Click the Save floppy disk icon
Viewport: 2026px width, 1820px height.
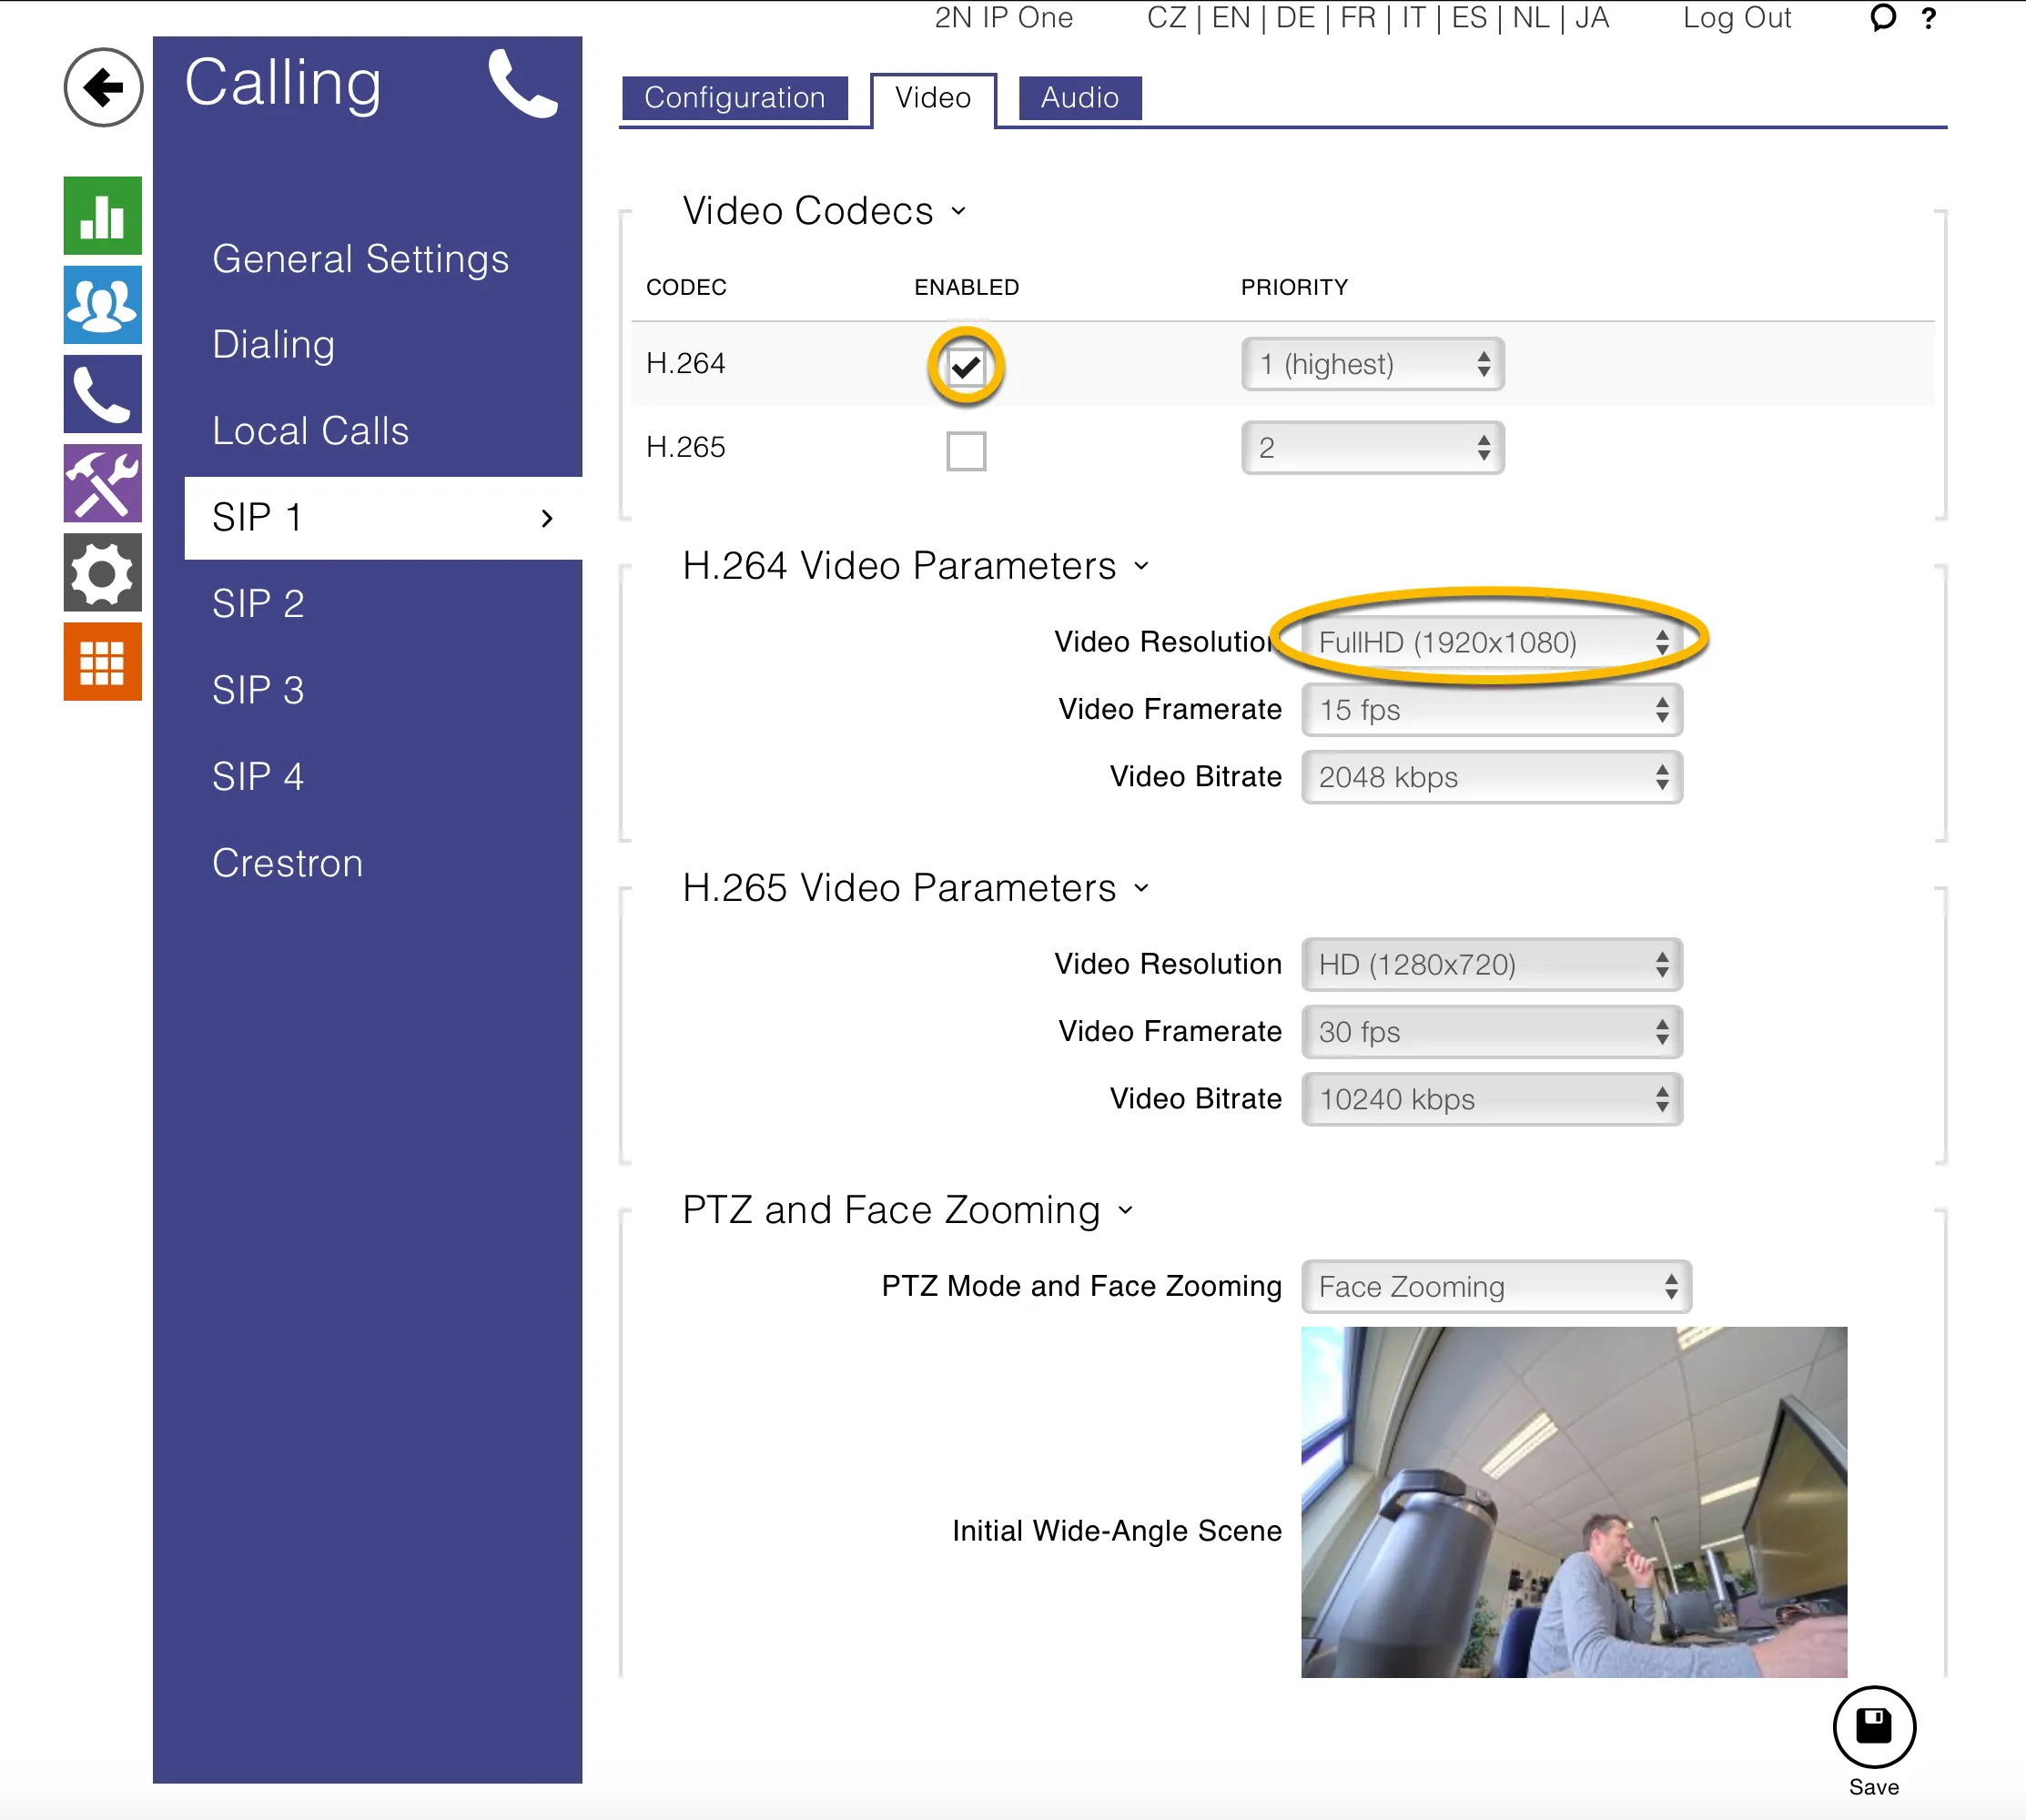[1874, 1727]
